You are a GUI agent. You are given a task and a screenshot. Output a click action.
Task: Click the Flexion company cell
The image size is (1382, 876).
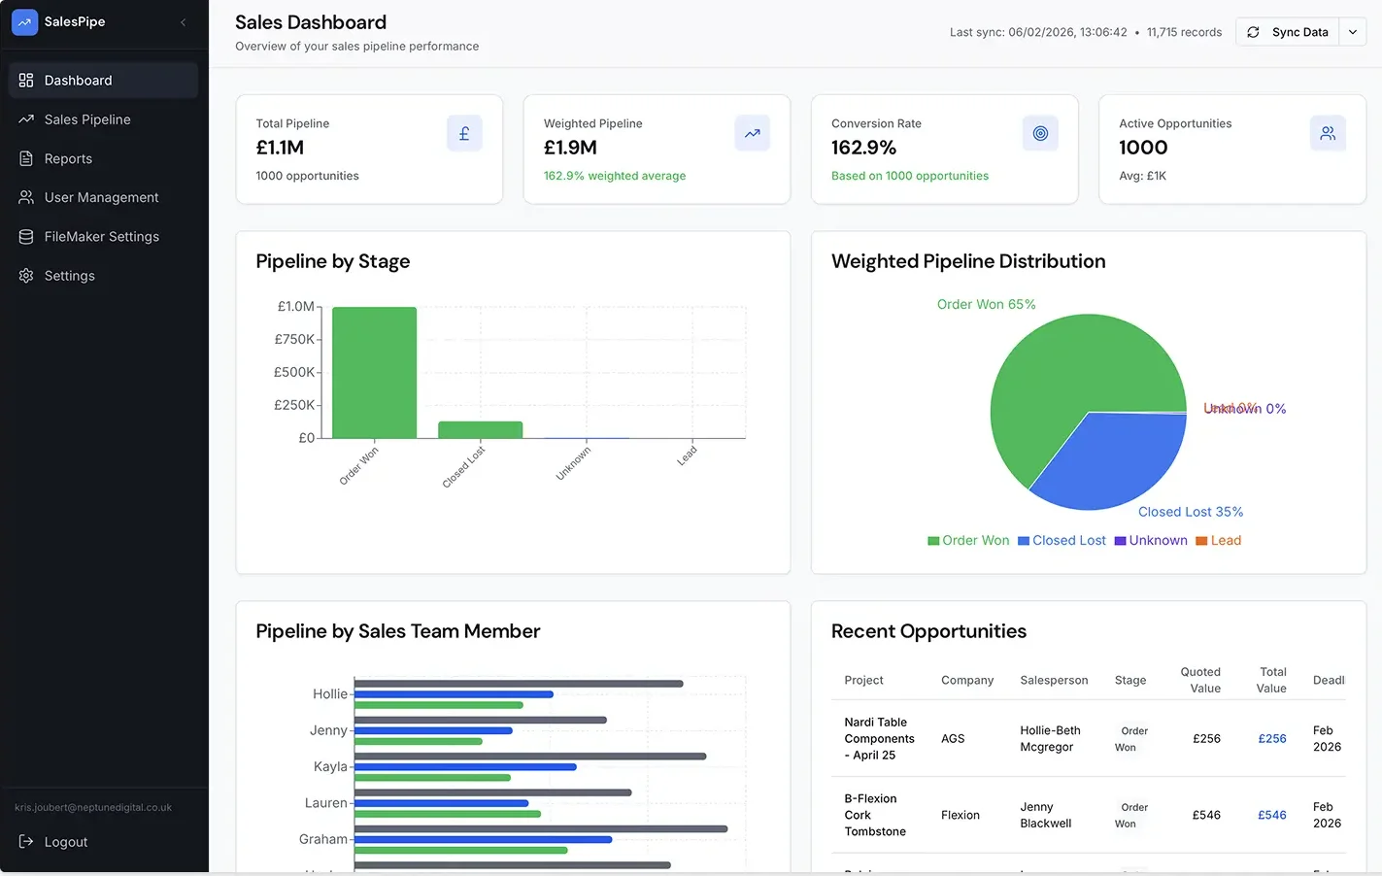click(x=961, y=816)
